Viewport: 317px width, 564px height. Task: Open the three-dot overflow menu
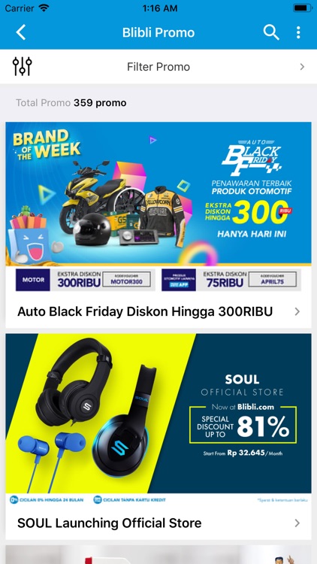point(298,32)
